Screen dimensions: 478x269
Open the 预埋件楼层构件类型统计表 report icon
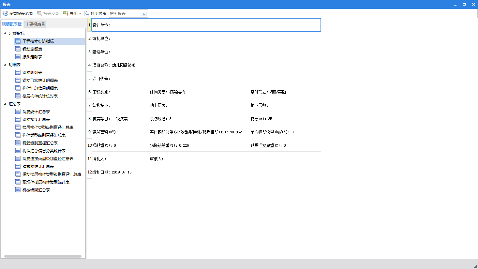pyautogui.click(x=18, y=182)
